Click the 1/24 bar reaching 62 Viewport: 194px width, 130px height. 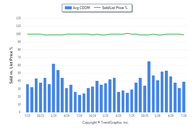coord(53,88)
